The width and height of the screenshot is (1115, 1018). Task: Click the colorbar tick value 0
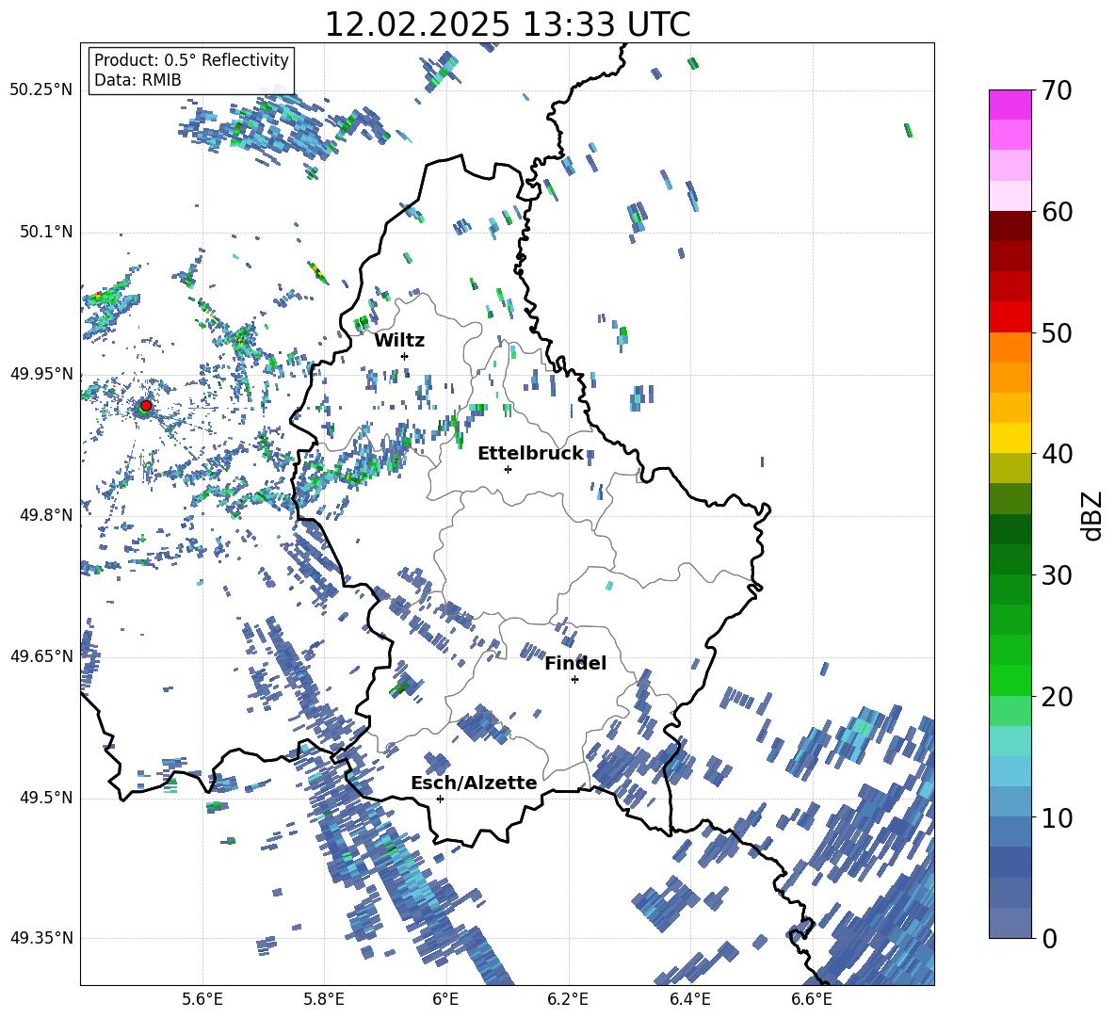click(1049, 939)
